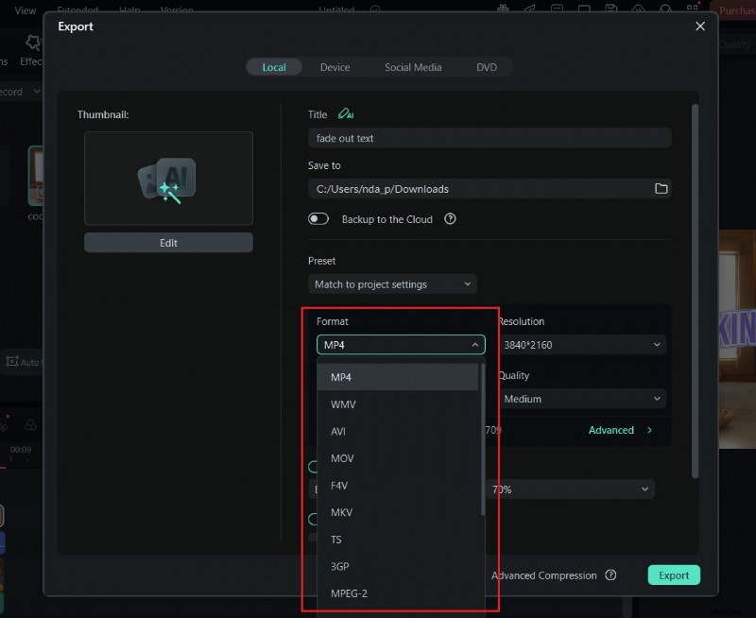Image resolution: width=756 pixels, height=618 pixels.
Task: Open the Resolution dropdown showing 3840*2160
Action: pyautogui.click(x=579, y=344)
